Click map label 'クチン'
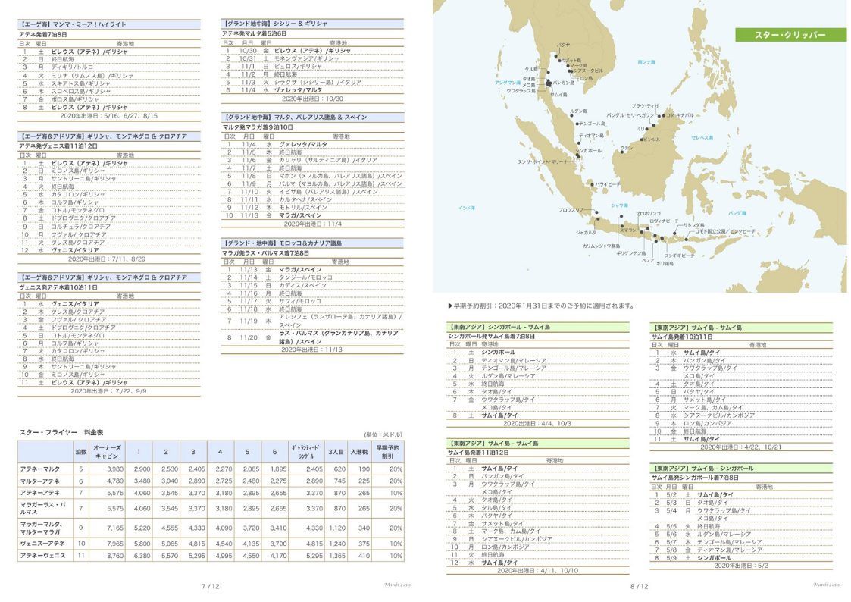851x602 pixels. click(627, 148)
